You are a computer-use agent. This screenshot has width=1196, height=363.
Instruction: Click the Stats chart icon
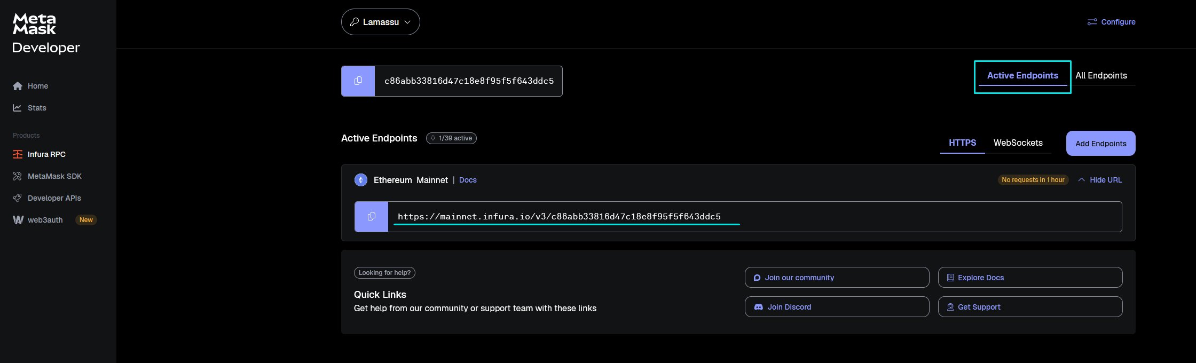(x=18, y=108)
